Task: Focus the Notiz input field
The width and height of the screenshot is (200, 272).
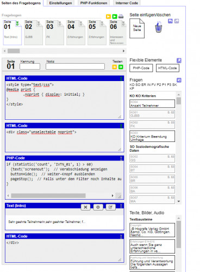Action: 75,66
